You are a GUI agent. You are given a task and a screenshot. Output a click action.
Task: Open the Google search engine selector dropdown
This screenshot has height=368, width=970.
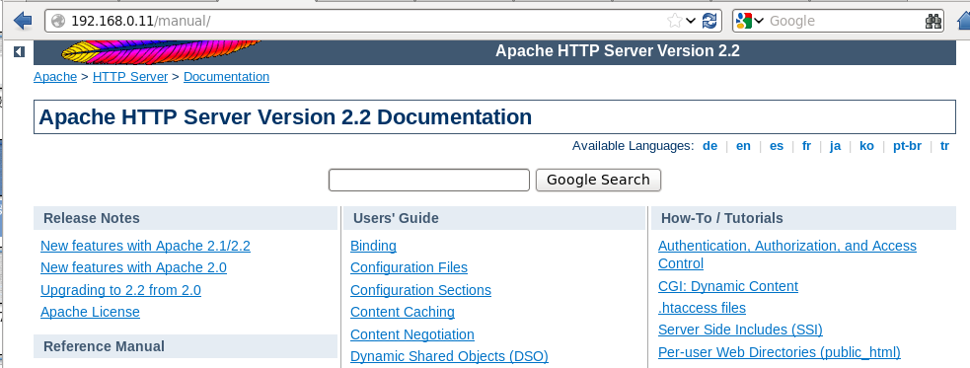tap(750, 21)
